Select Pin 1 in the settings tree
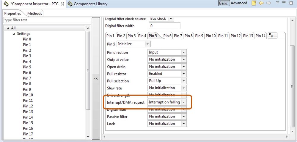This screenshot has width=297, height=142. (x=27, y=45)
